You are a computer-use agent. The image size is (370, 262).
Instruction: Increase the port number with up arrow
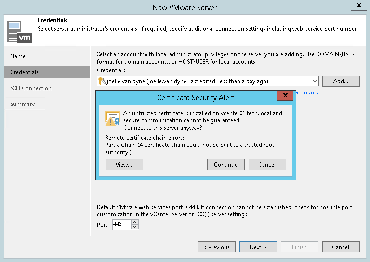(135, 222)
